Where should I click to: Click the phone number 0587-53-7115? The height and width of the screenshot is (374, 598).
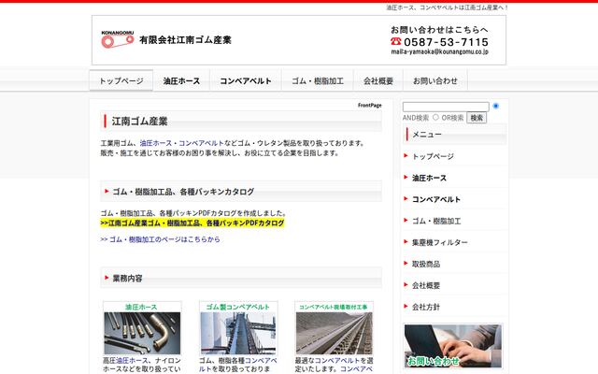click(x=446, y=42)
